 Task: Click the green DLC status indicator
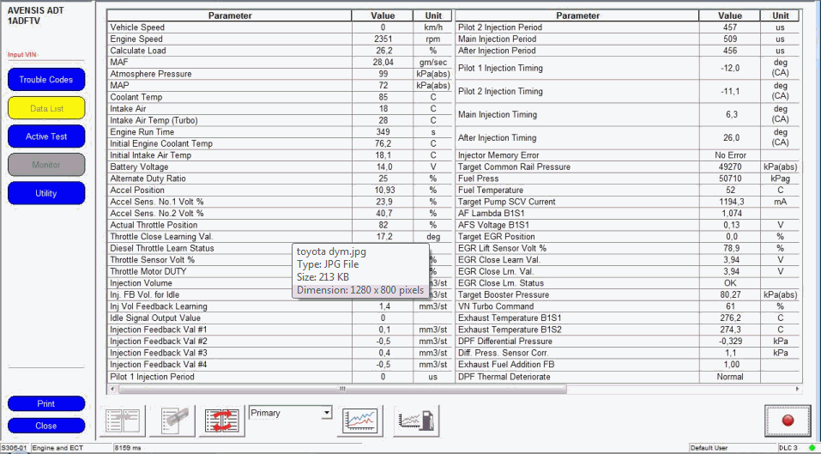pyautogui.click(x=812, y=447)
